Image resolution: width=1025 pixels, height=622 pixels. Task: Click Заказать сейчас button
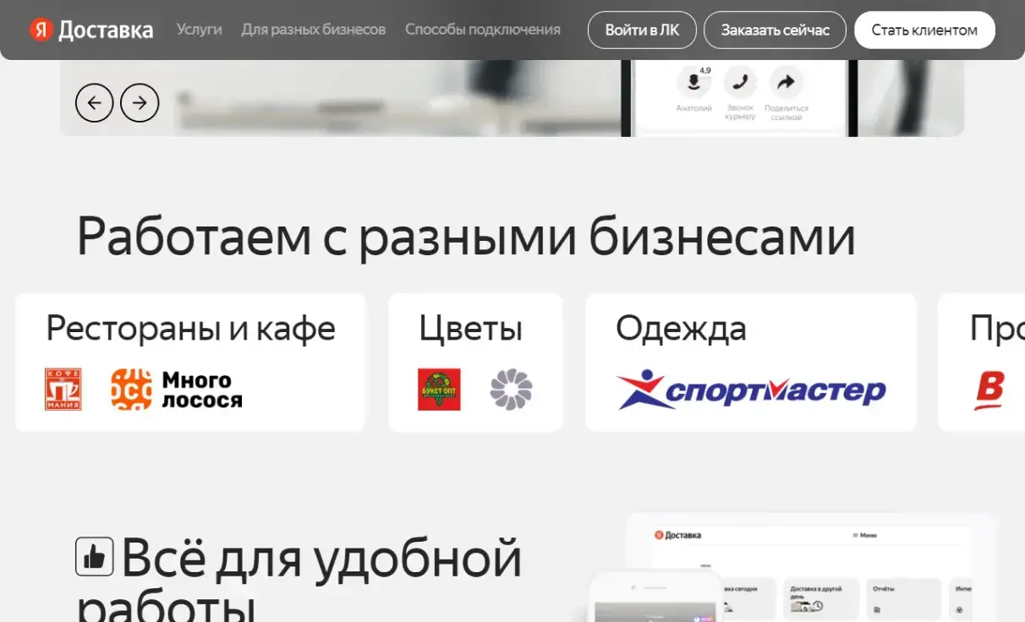coord(775,30)
